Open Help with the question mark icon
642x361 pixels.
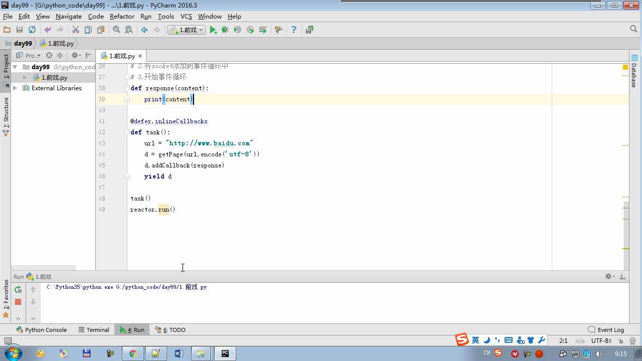tap(294, 30)
